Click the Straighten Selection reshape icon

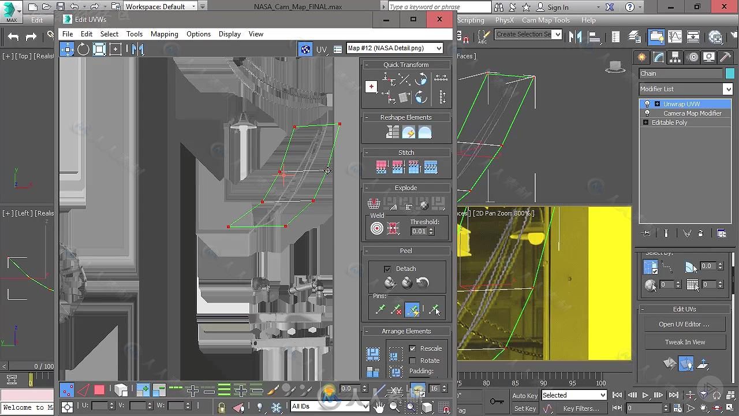pos(393,132)
